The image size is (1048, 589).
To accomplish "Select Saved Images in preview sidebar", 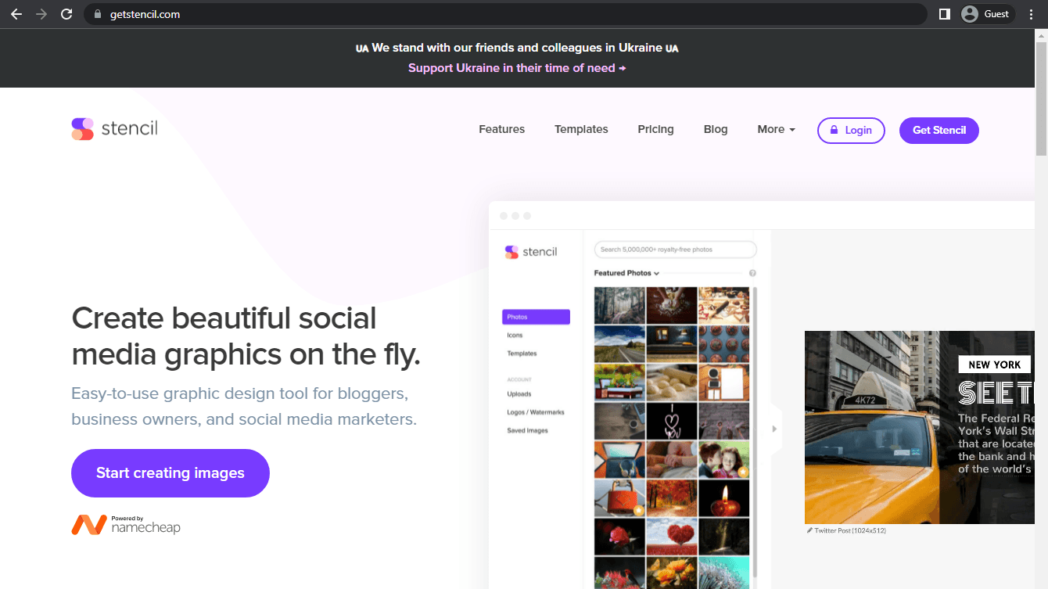I will pos(527,431).
